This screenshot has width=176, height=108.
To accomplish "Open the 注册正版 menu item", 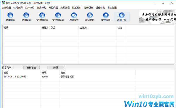I will (89, 8).
